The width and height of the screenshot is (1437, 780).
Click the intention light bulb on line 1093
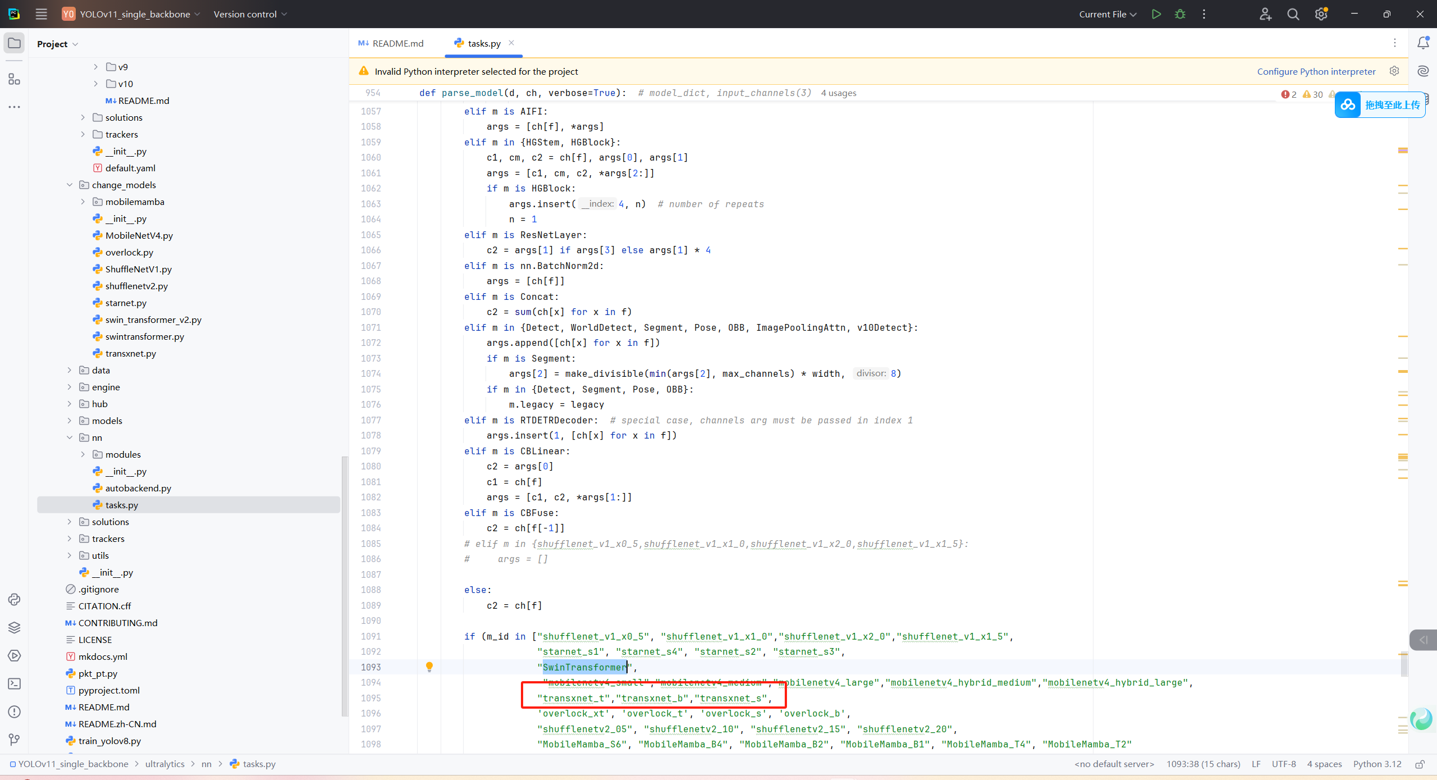click(x=429, y=667)
